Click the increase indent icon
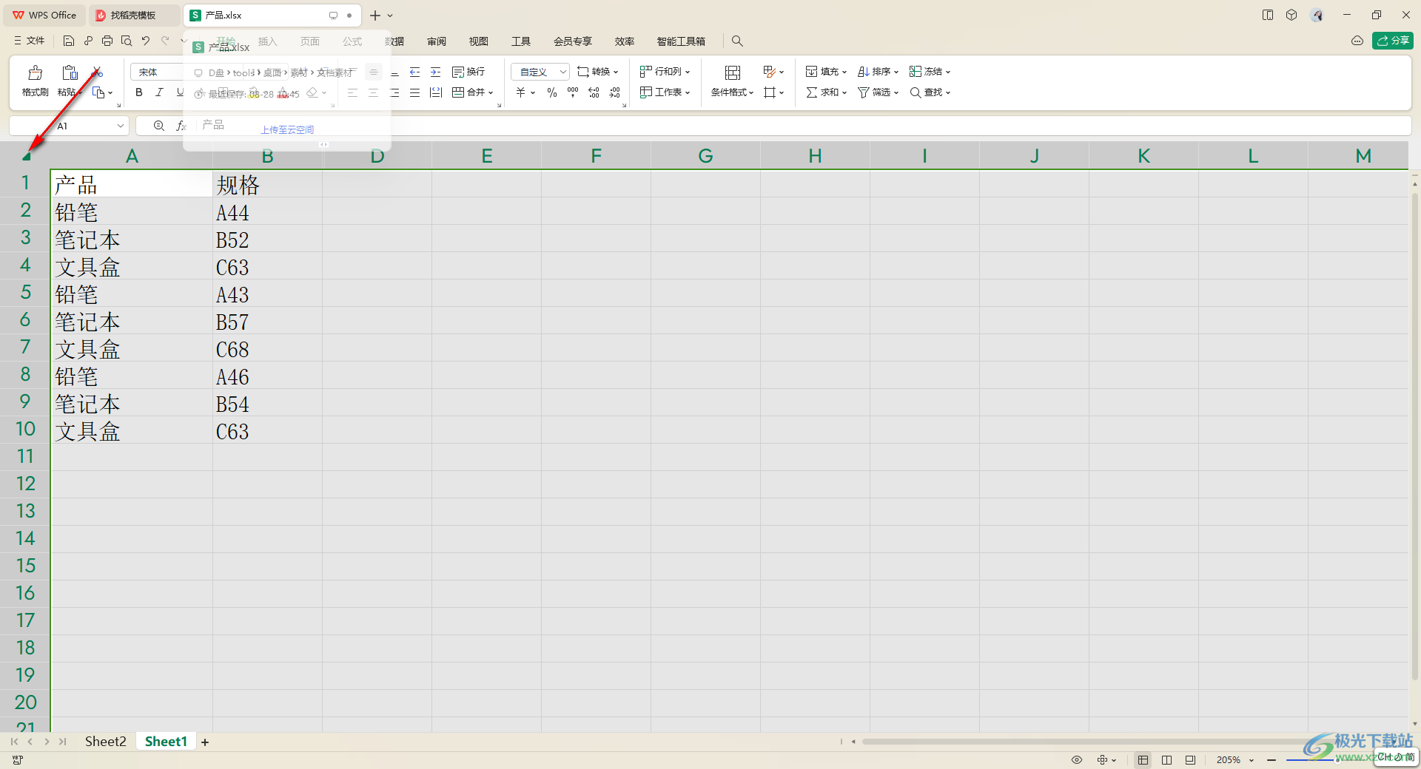This screenshot has width=1421, height=769. (x=436, y=72)
